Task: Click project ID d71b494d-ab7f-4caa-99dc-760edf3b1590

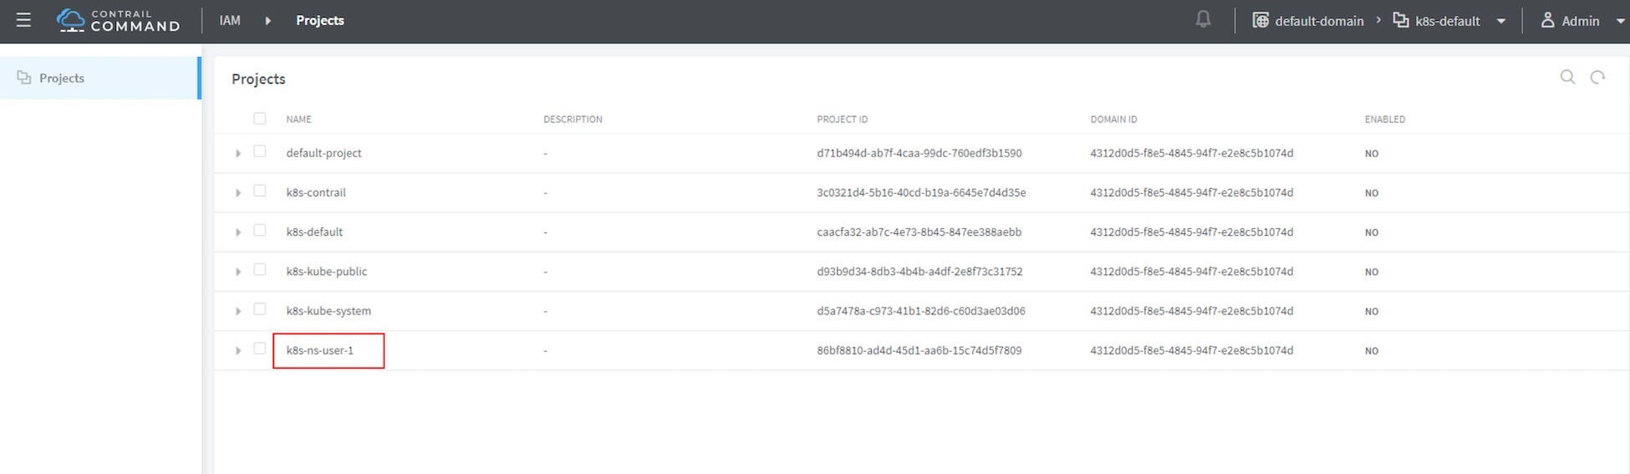Action: [x=919, y=153]
